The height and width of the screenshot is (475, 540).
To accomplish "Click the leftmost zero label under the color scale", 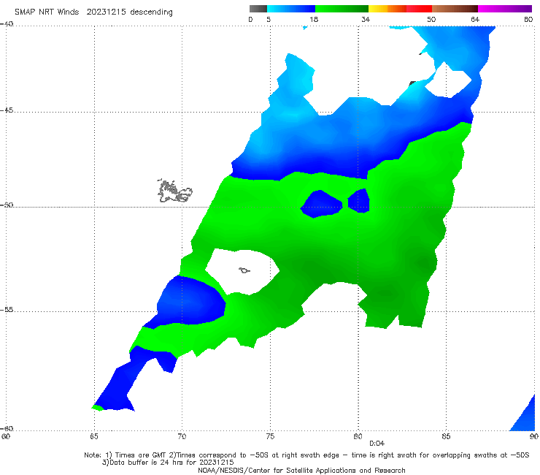I will [251, 19].
